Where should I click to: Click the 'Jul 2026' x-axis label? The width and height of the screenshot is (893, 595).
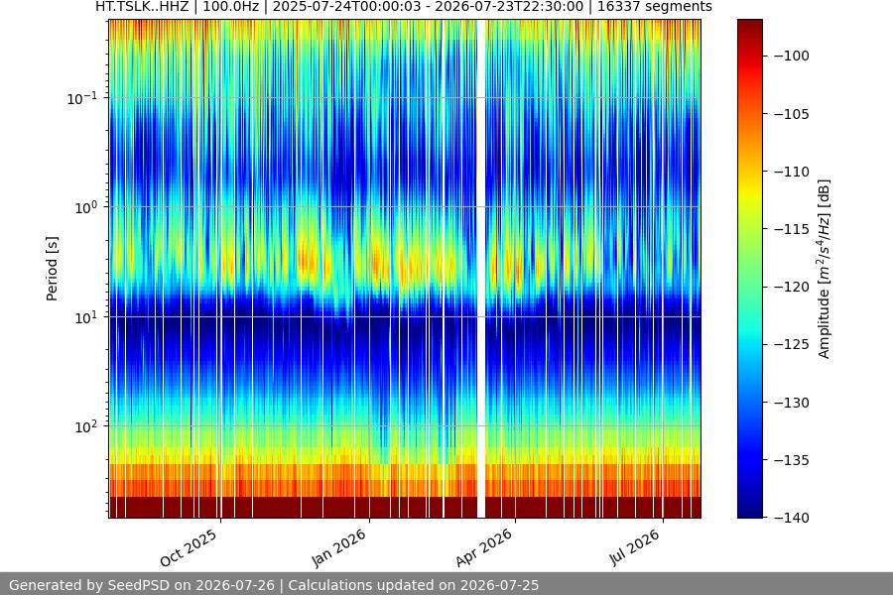coord(634,547)
